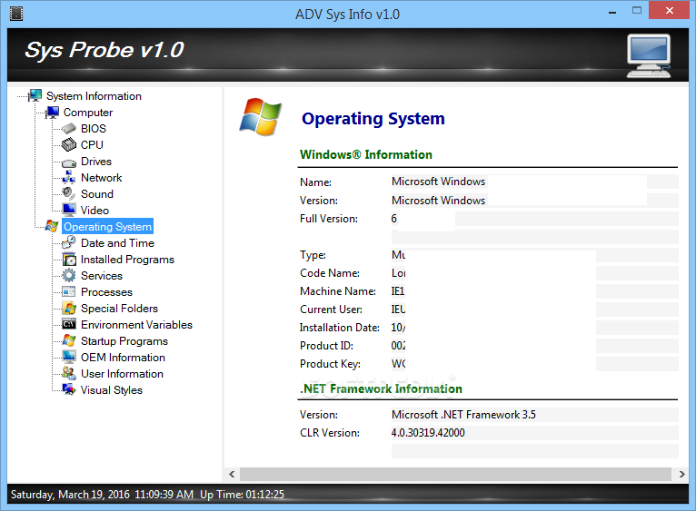
Task: Click the Environment Variables console icon
Action: pyautogui.click(x=69, y=324)
